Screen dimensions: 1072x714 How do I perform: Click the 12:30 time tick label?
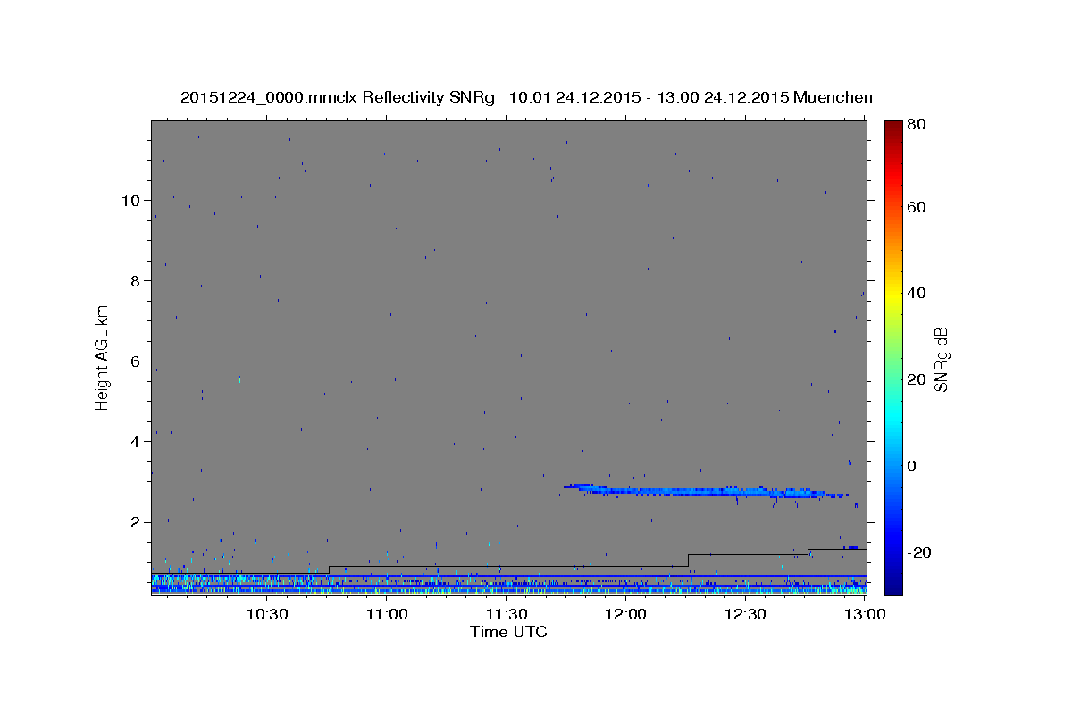[744, 614]
